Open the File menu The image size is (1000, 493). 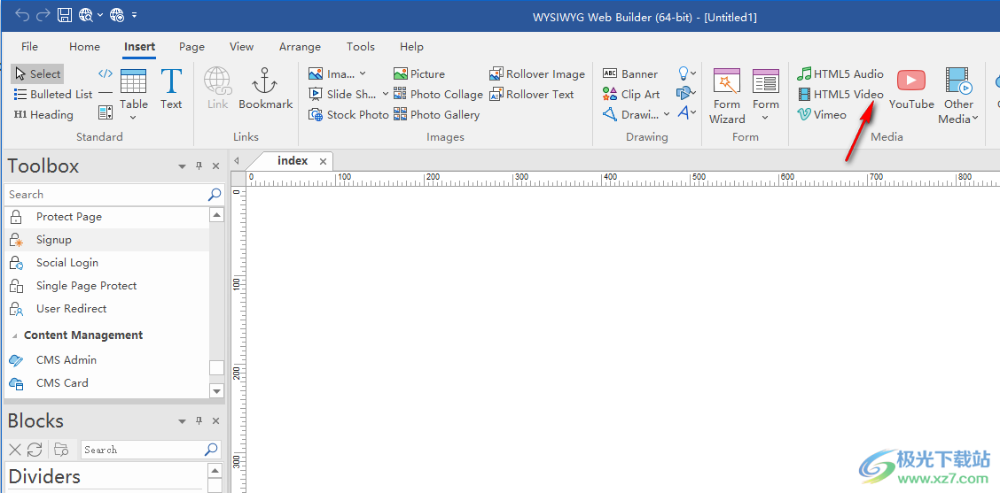point(29,47)
